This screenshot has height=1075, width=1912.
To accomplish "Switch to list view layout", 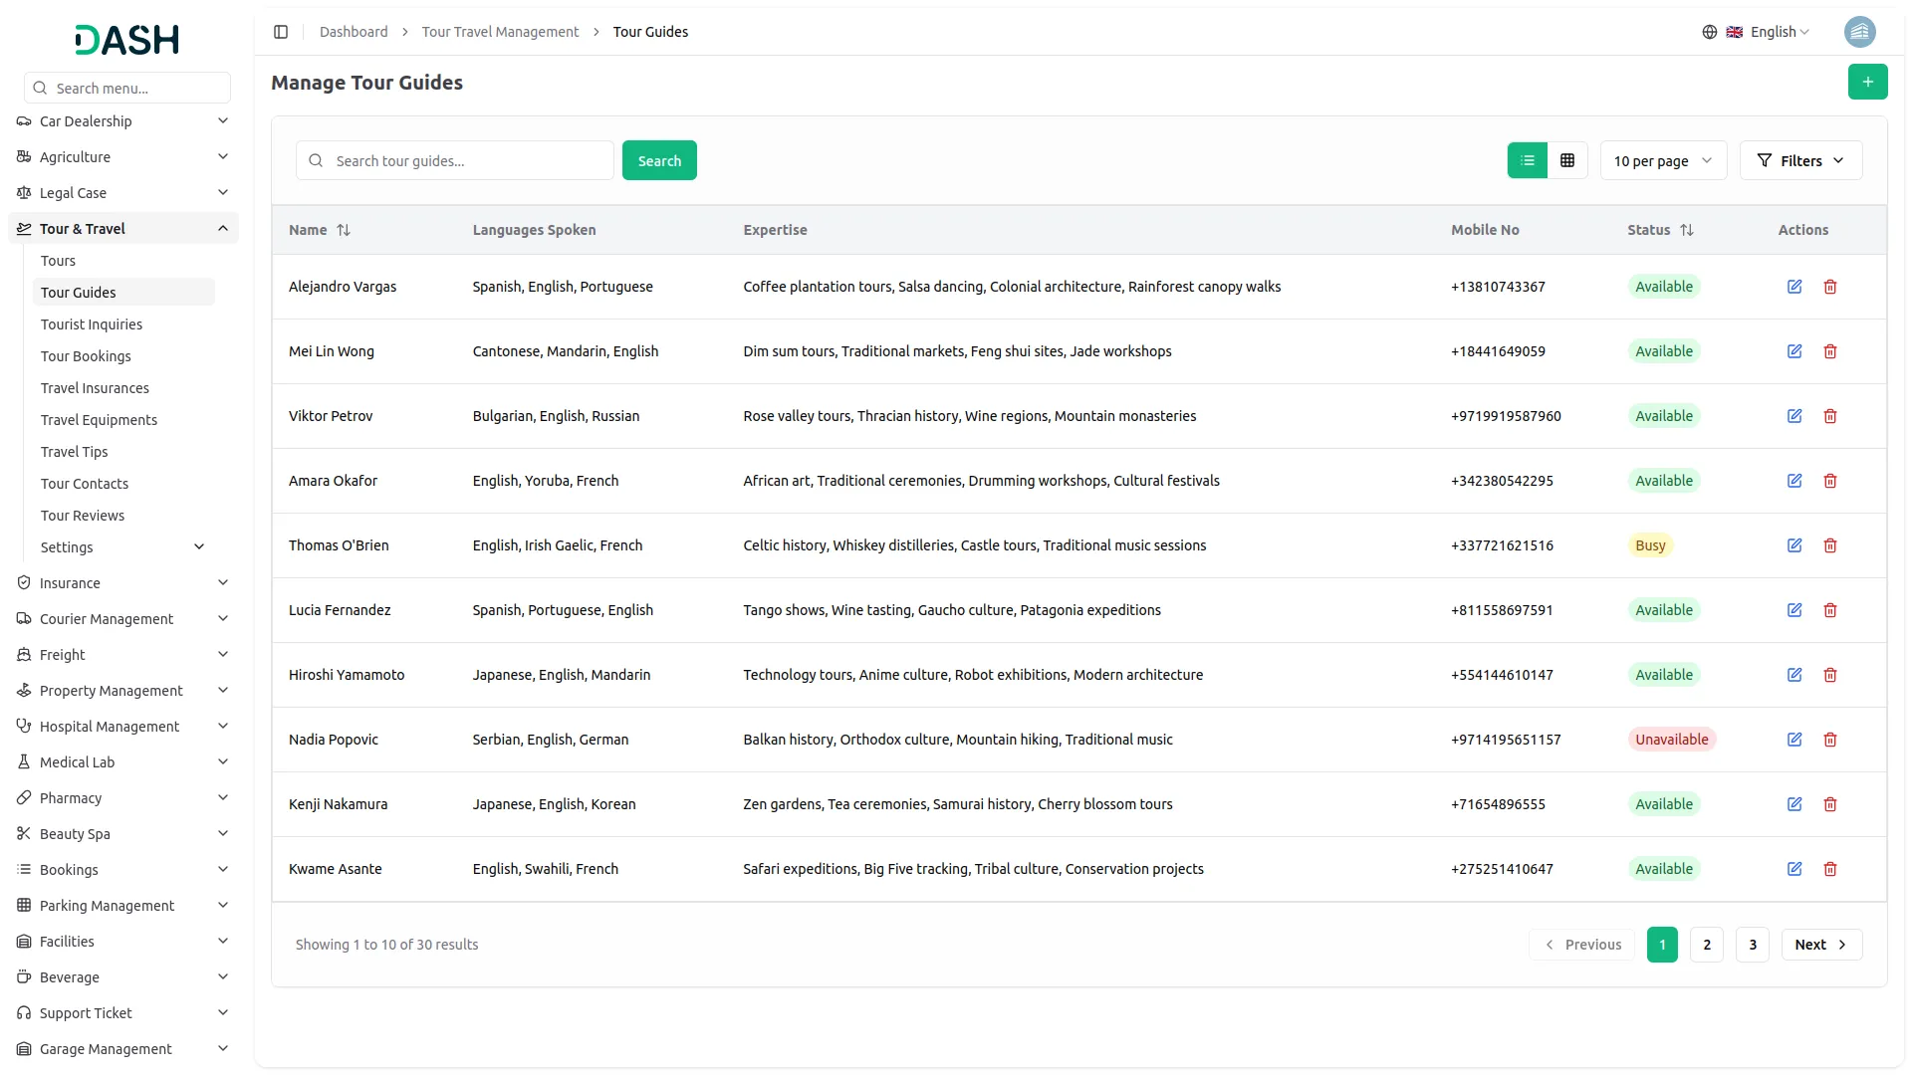I will tap(1528, 160).
